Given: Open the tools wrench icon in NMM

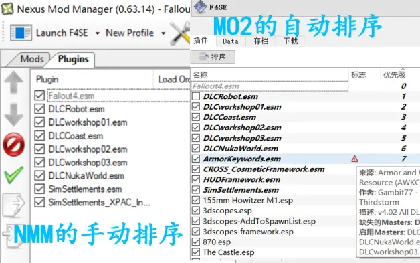Looking at the screenshot, I should [180, 33].
